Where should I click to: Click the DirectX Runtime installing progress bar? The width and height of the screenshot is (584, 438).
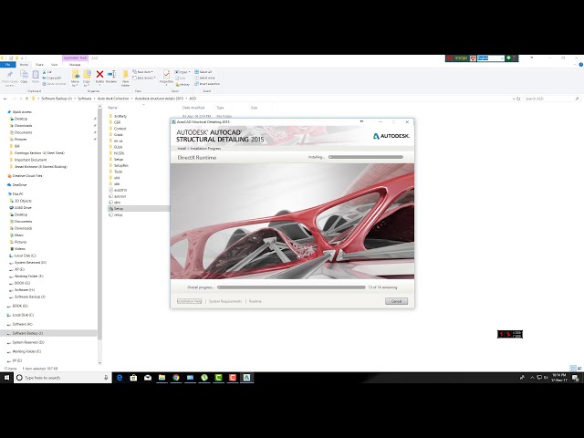pos(366,157)
